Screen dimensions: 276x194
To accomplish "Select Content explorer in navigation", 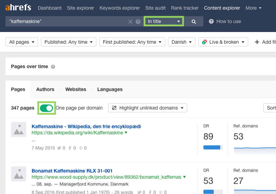I will [x=222, y=8].
